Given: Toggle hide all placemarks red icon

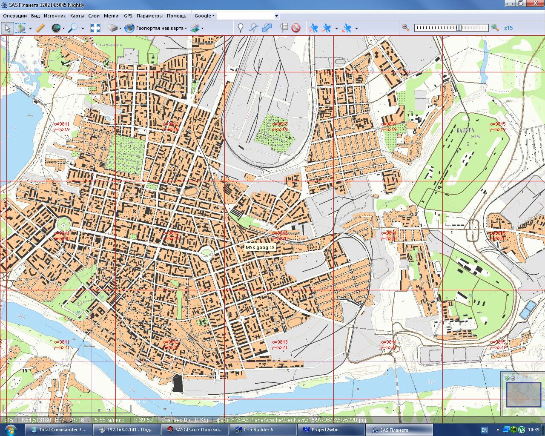Looking at the screenshot, I should pos(296,28).
